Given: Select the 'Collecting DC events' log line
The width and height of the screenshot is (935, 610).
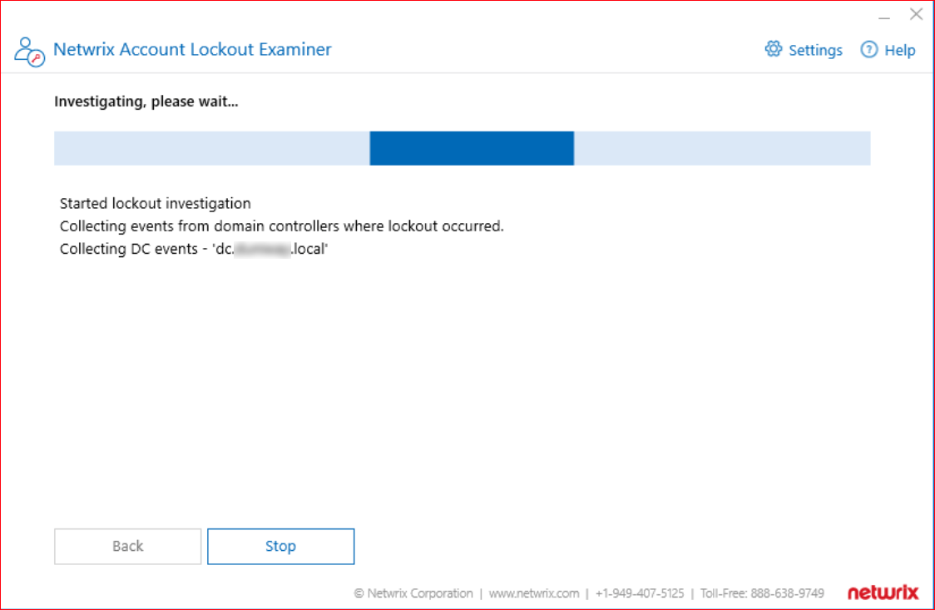Looking at the screenshot, I should pos(194,249).
